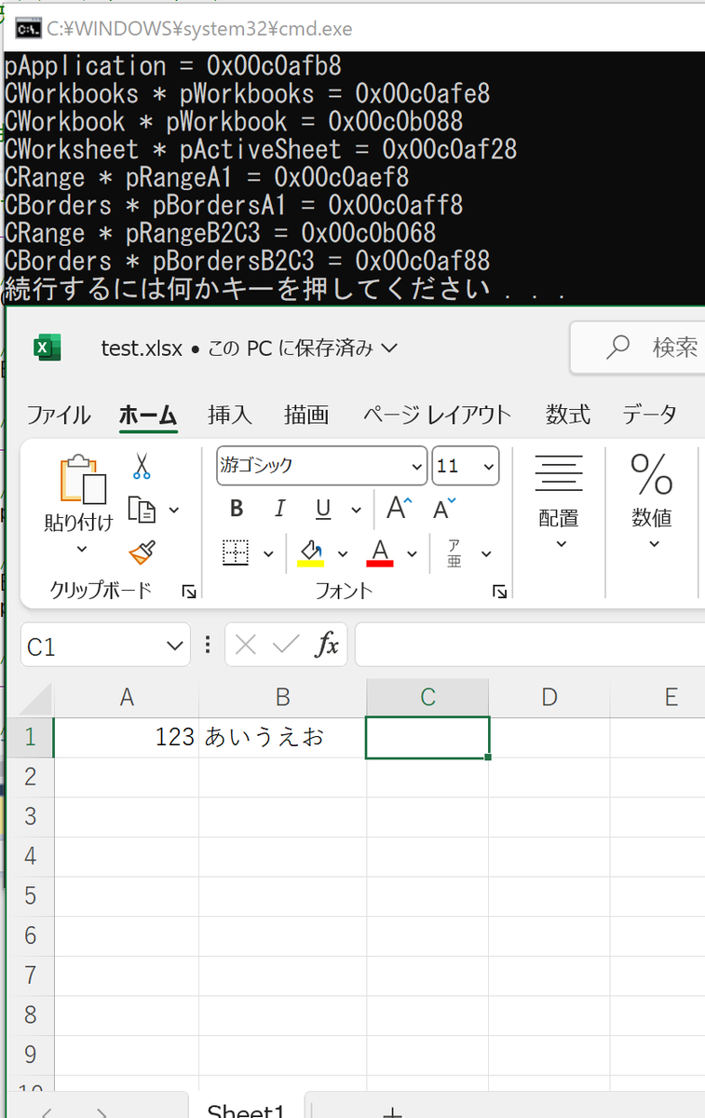Select cell A1 containing 123
Screen dimensions: 705x1118
coord(127,737)
